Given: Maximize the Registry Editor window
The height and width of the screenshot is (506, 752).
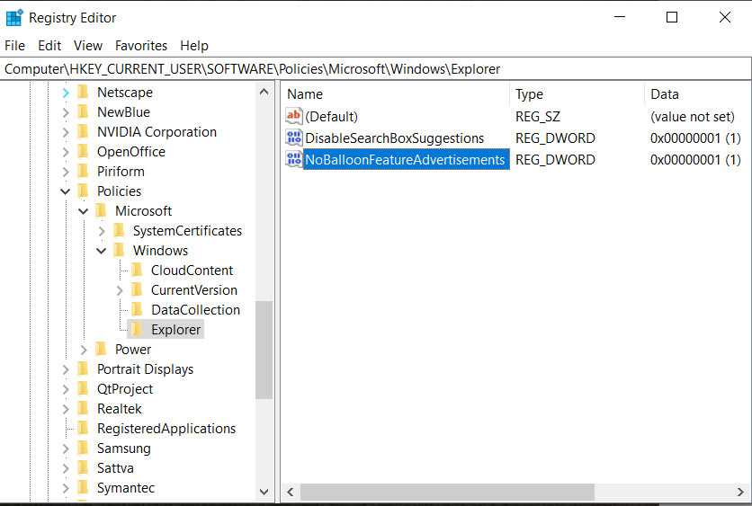Looking at the screenshot, I should pos(672,17).
